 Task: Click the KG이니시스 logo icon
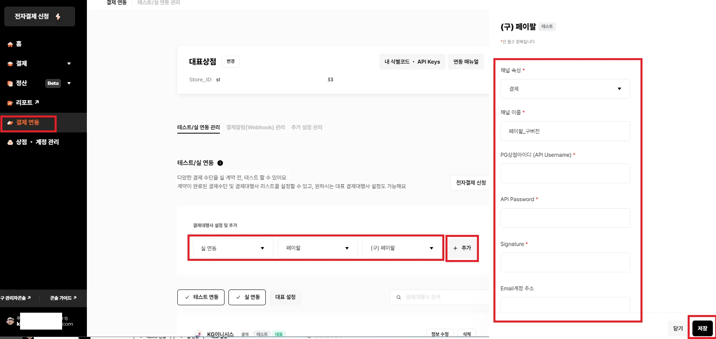tap(199, 334)
